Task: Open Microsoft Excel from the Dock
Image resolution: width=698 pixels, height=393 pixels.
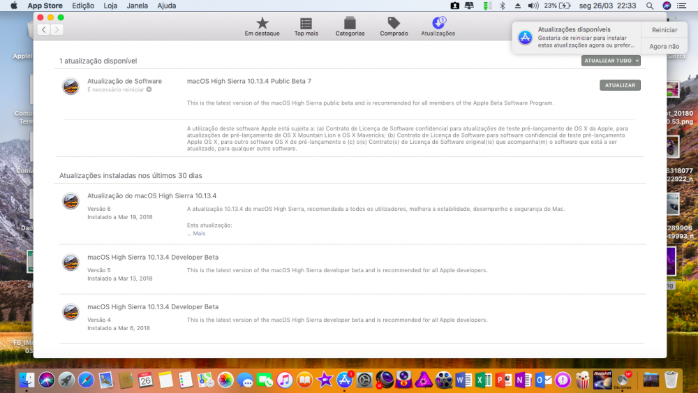Action: coord(484,380)
